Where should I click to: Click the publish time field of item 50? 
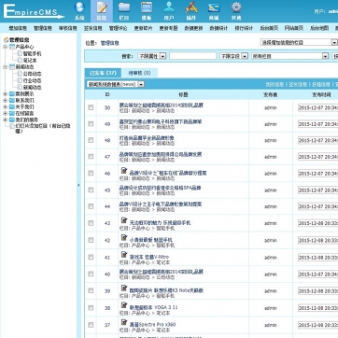tap(317, 107)
